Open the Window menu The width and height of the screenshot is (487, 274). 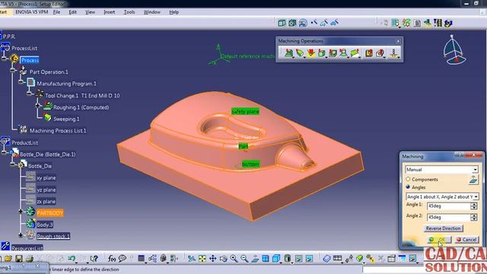click(152, 12)
